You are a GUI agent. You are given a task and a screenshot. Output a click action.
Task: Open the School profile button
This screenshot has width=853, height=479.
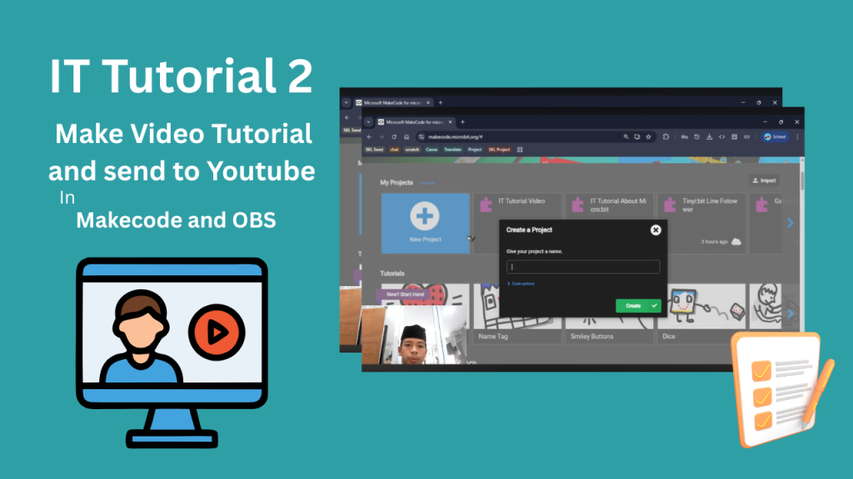point(776,137)
